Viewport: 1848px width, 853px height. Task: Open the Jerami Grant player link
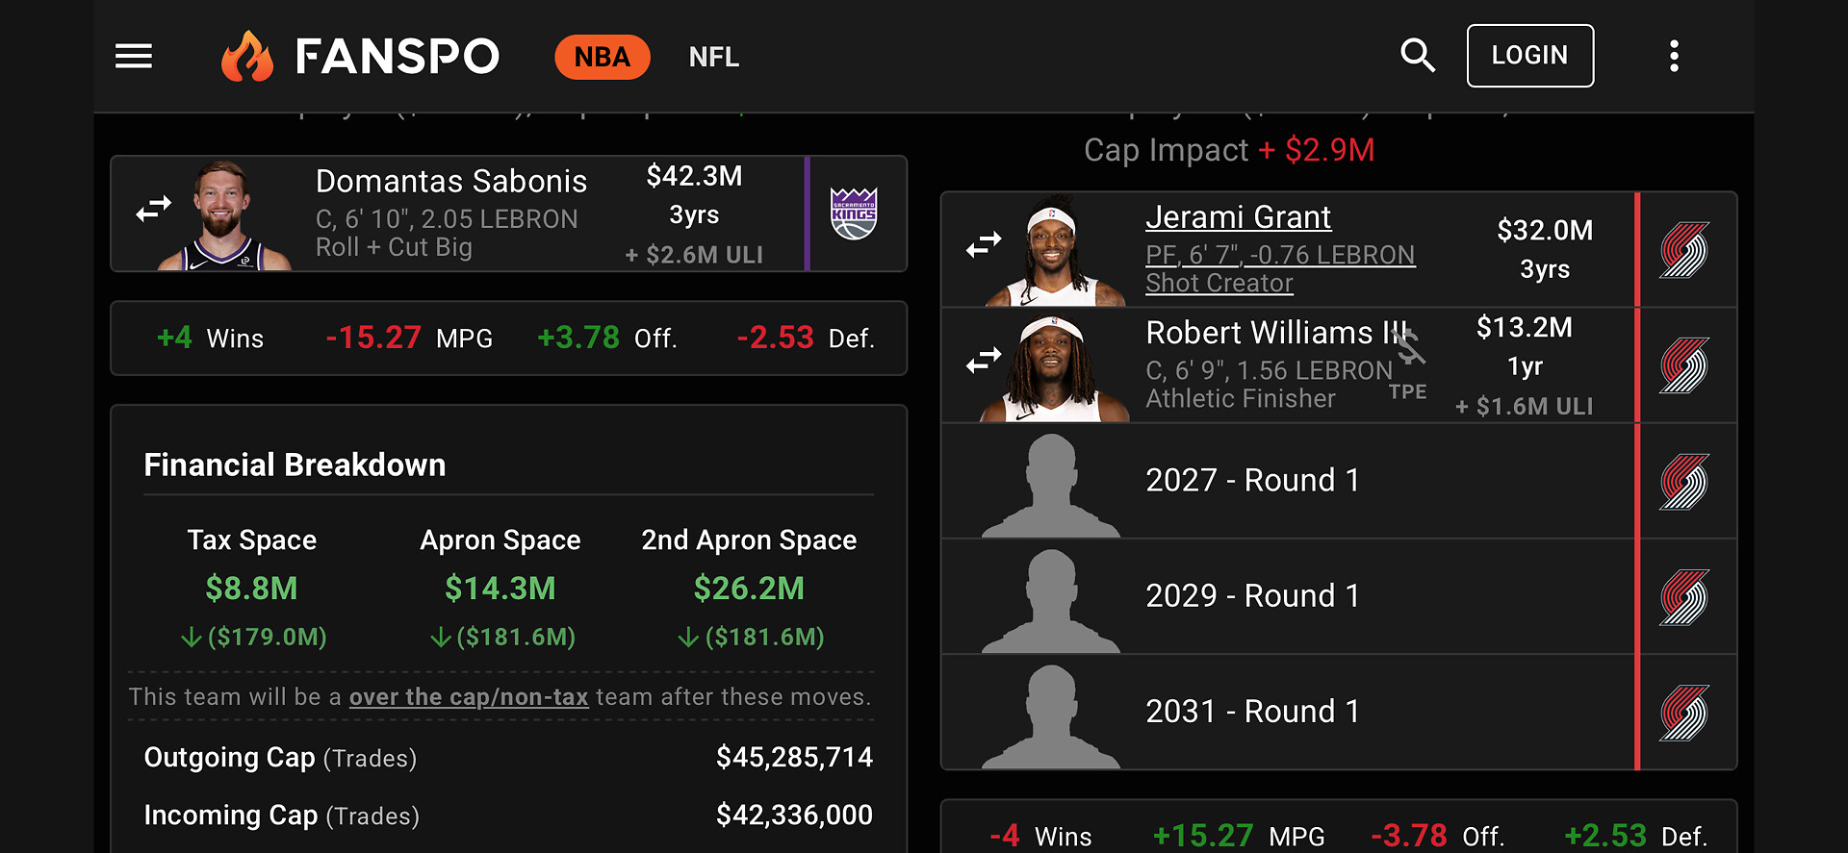point(1238,218)
